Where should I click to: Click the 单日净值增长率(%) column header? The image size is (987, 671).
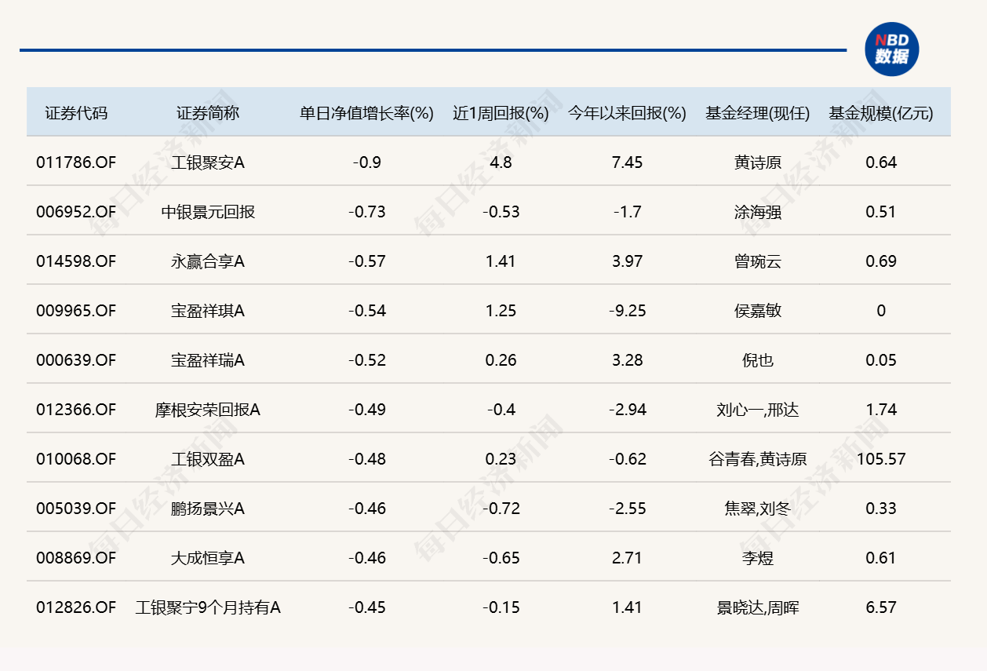pyautogui.click(x=366, y=113)
